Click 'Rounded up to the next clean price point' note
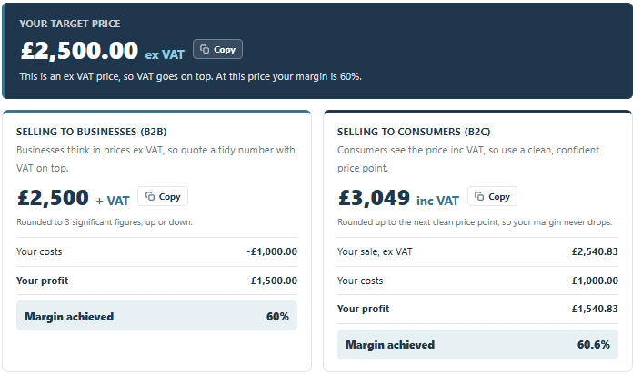Screen dimensions: 642x374 475,222
